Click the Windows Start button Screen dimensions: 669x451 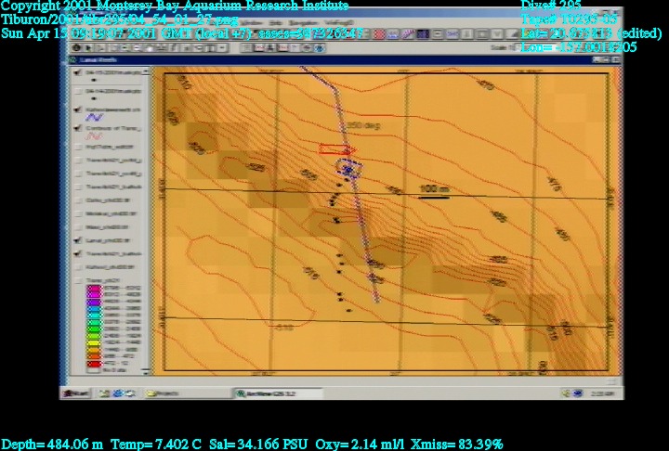pos(78,393)
